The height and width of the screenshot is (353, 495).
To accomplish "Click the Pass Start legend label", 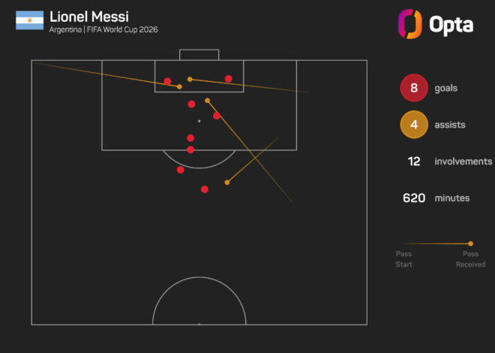I will 403,259.
